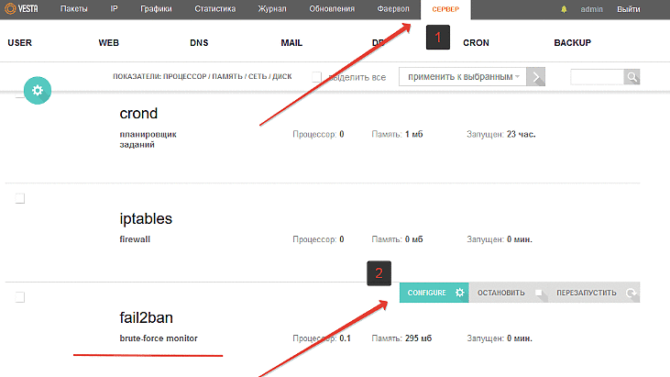The width and height of the screenshot is (670, 377).
Task: Toggle the select all checkbox
Action: (x=316, y=77)
